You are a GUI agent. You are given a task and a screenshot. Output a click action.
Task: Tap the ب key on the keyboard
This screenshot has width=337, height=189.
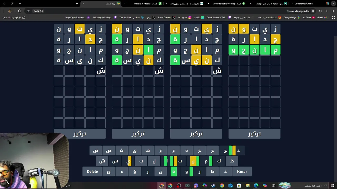tap(141, 161)
